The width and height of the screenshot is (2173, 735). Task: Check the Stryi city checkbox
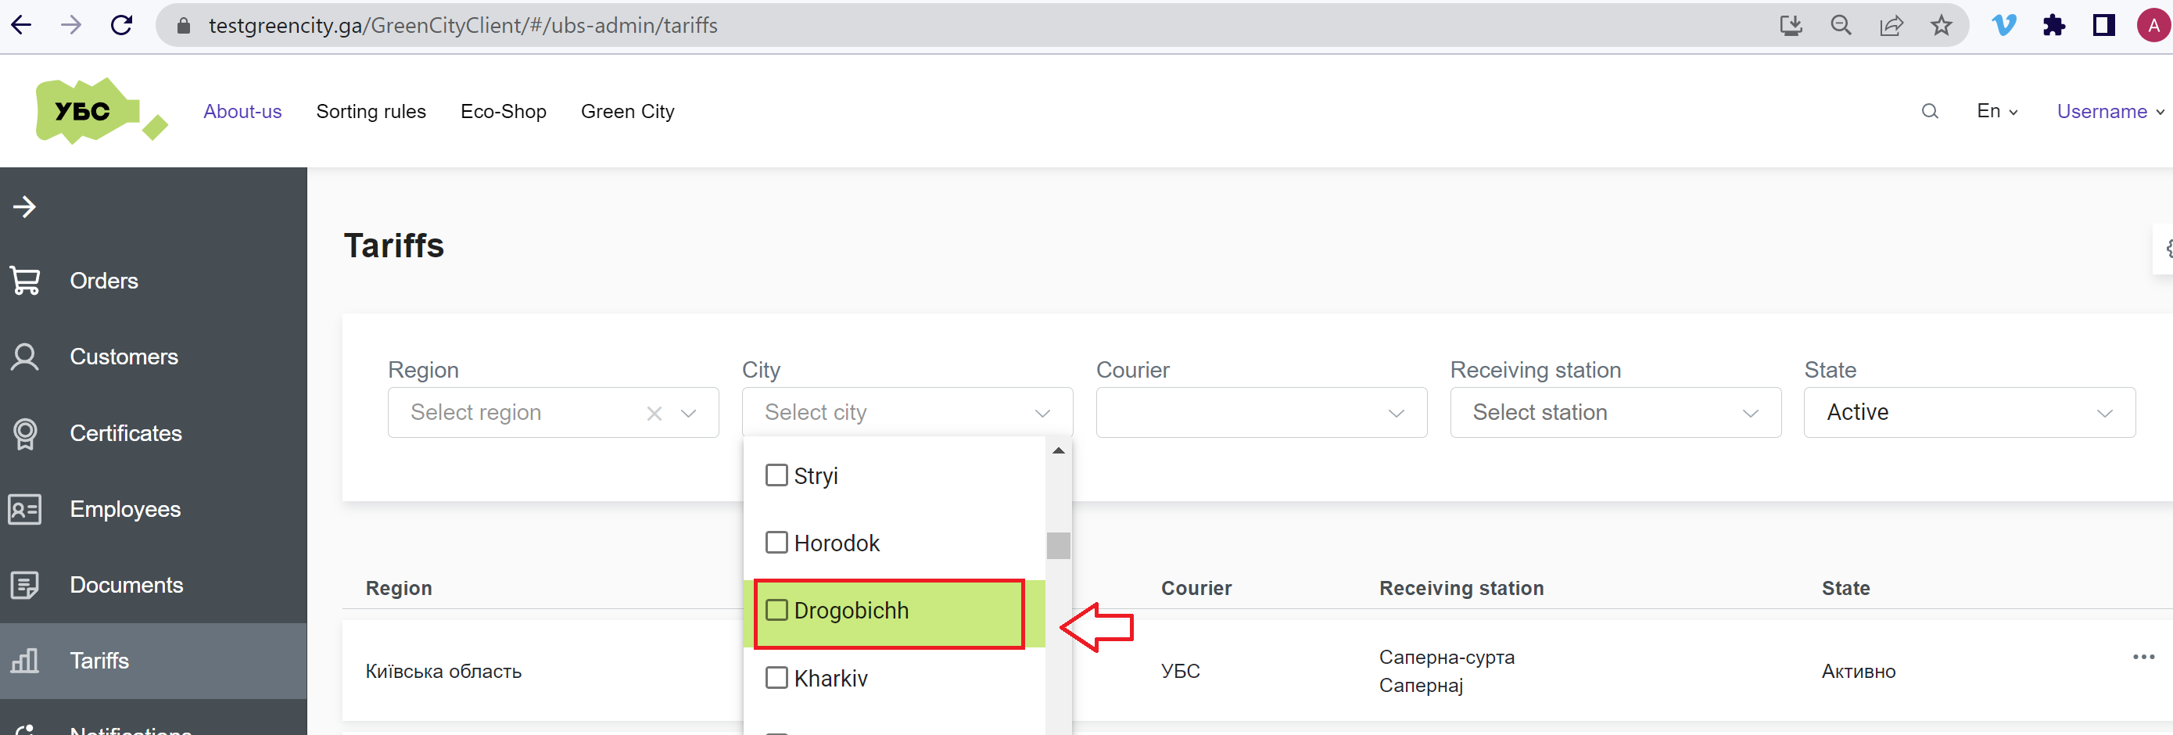776,475
